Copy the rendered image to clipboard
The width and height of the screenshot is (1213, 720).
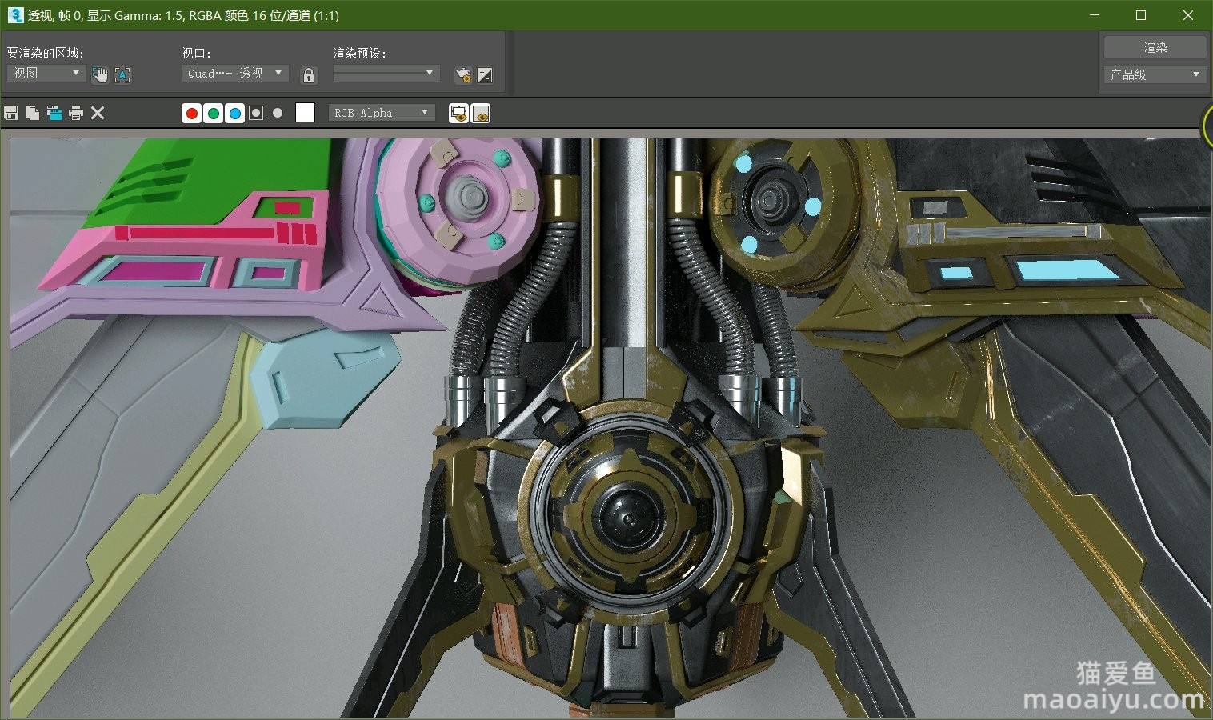pos(33,113)
